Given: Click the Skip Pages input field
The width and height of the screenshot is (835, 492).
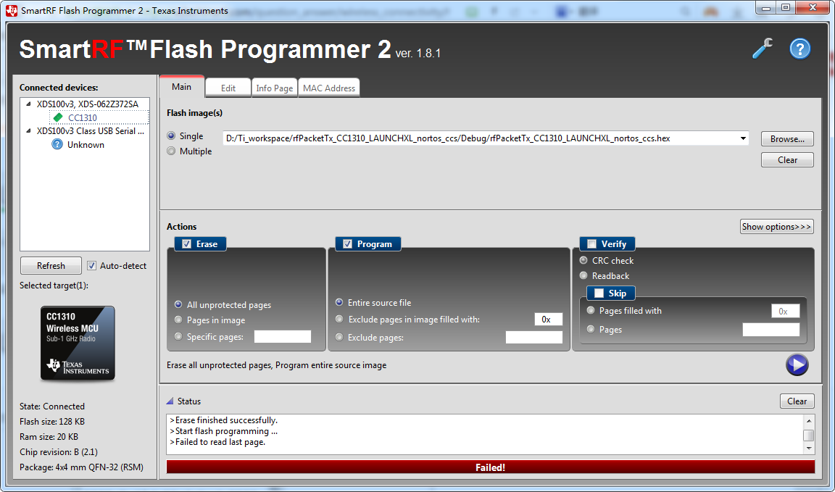Looking at the screenshot, I should (x=771, y=330).
